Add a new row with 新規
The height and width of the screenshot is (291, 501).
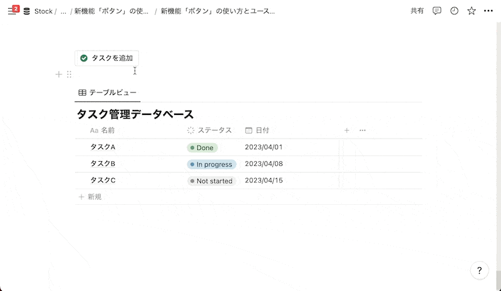click(90, 197)
